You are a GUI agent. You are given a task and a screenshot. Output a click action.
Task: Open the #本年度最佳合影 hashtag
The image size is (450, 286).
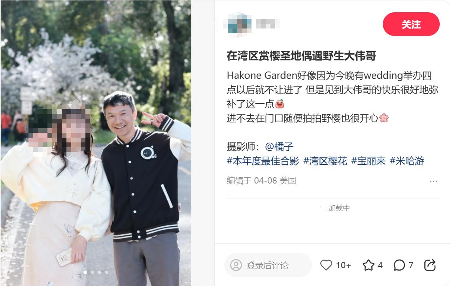point(263,161)
